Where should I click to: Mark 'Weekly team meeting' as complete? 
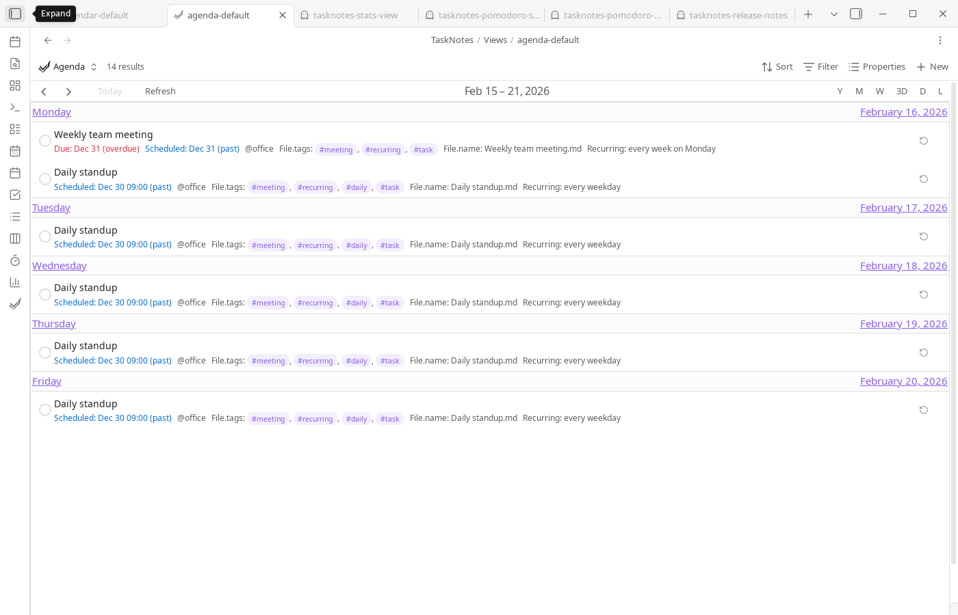[44, 140]
